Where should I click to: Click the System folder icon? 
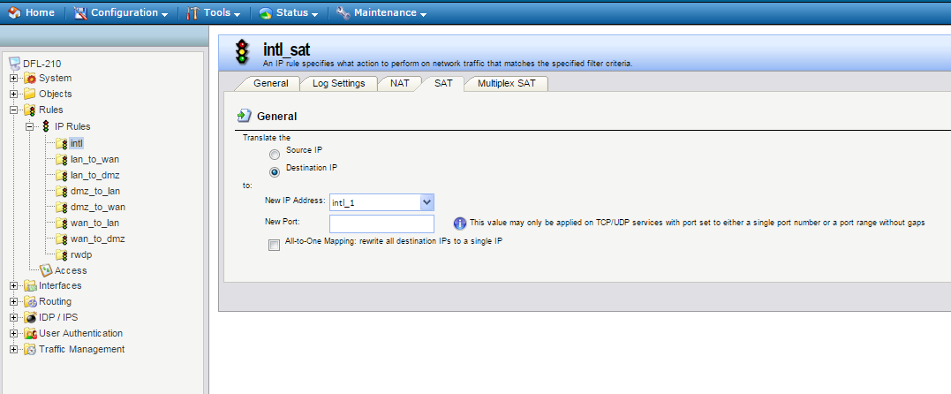(x=30, y=79)
